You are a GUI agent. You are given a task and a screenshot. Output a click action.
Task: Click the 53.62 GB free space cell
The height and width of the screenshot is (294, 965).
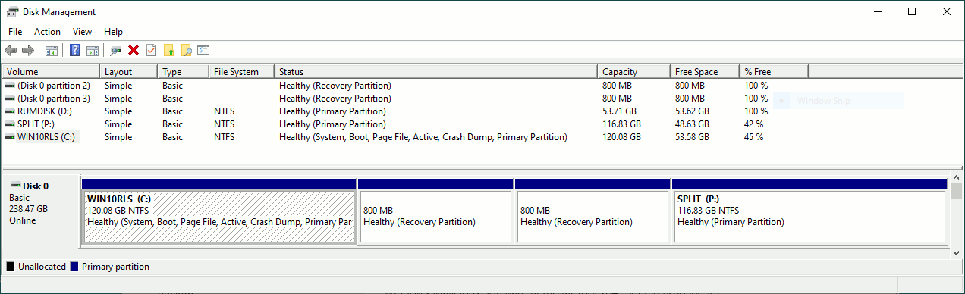(693, 111)
